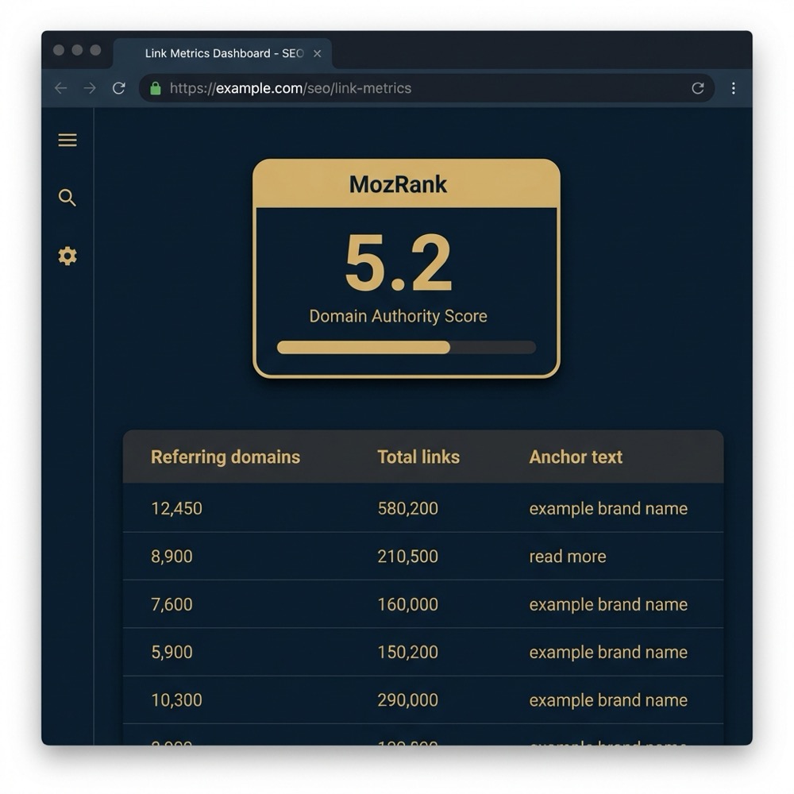The width and height of the screenshot is (794, 794).
Task: Click the 'read more' anchor text
Action: 568,557
